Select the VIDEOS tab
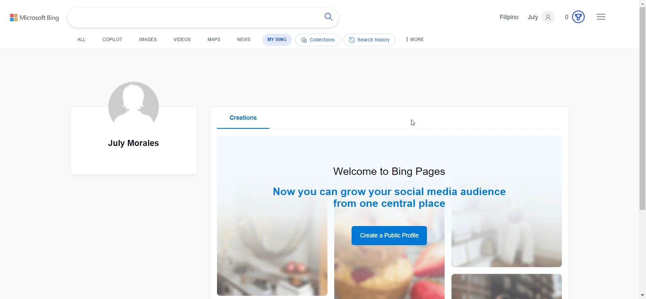Image resolution: width=646 pixels, height=299 pixels. [x=182, y=39]
